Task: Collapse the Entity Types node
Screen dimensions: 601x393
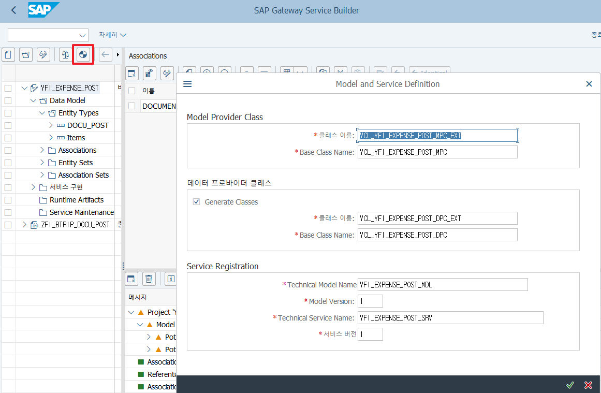Action: pyautogui.click(x=42, y=113)
